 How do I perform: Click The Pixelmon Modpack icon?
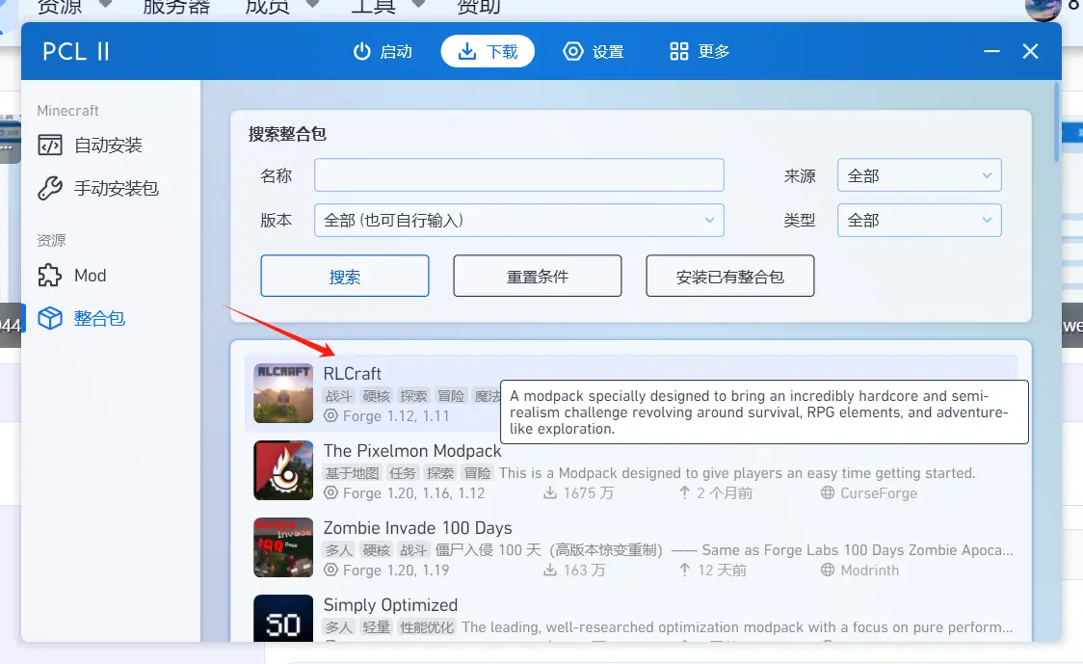point(283,470)
